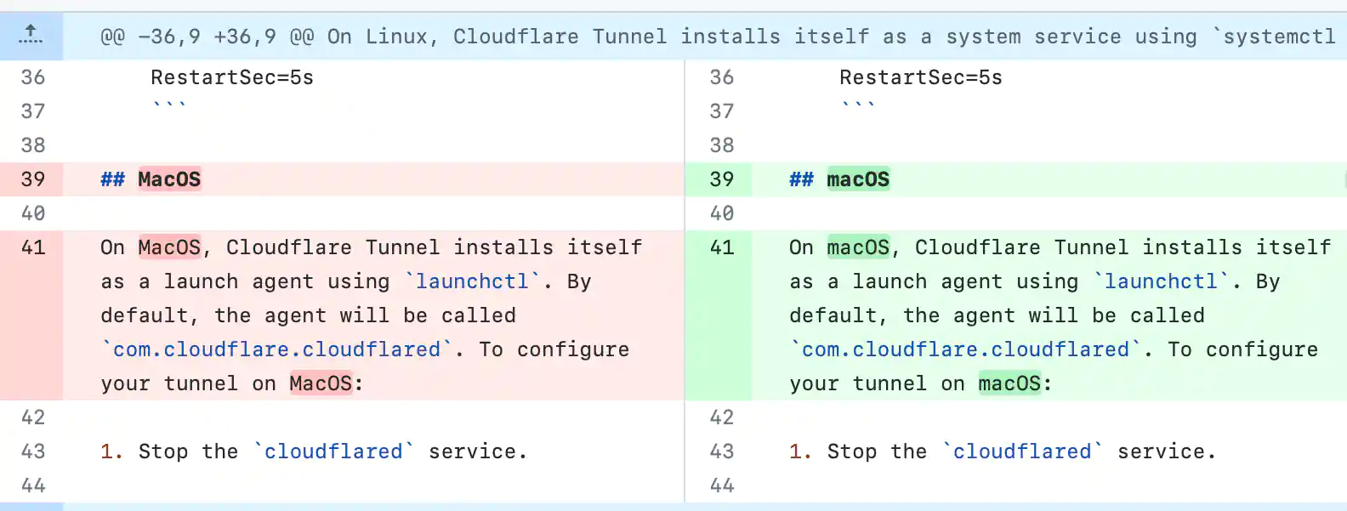Select the hunk header text line
The height and width of the screenshot is (511, 1347).
point(718,37)
